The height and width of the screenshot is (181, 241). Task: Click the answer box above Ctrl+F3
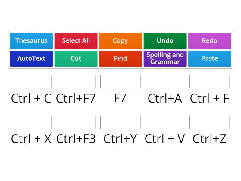[x=76, y=122]
